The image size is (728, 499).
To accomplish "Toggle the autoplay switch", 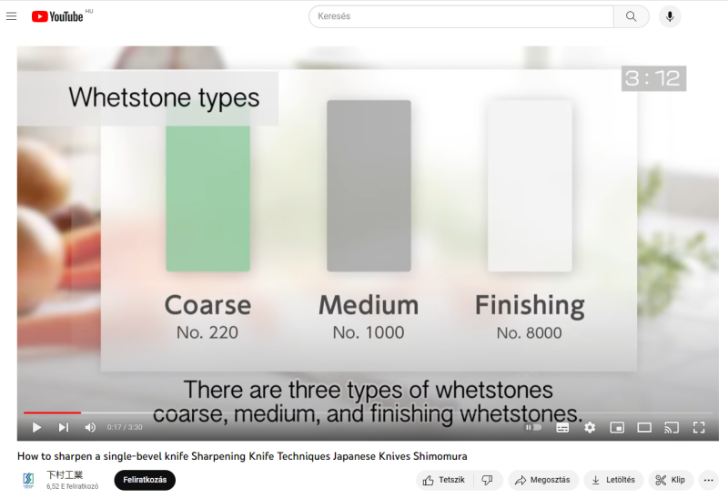I will [x=533, y=427].
